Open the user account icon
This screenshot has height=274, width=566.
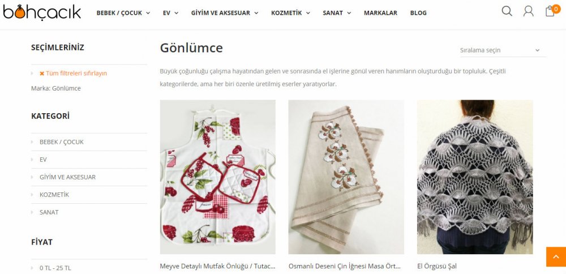click(x=528, y=11)
